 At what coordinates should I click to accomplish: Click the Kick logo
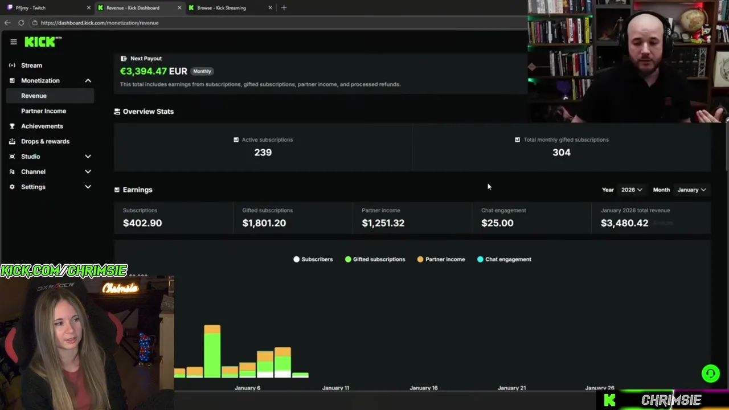click(43, 42)
